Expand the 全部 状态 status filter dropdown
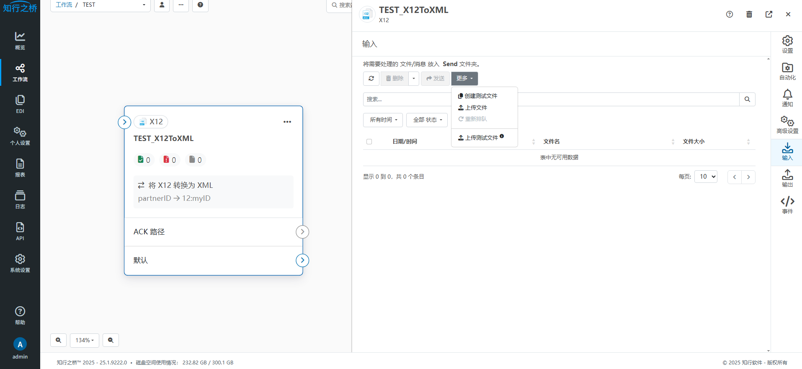 tap(427, 120)
